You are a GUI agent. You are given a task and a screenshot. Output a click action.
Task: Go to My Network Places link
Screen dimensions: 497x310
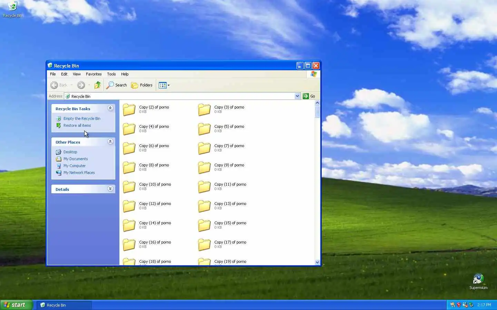[79, 173]
